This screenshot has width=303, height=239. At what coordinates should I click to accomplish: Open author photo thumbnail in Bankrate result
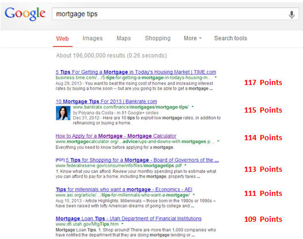coord(63,113)
